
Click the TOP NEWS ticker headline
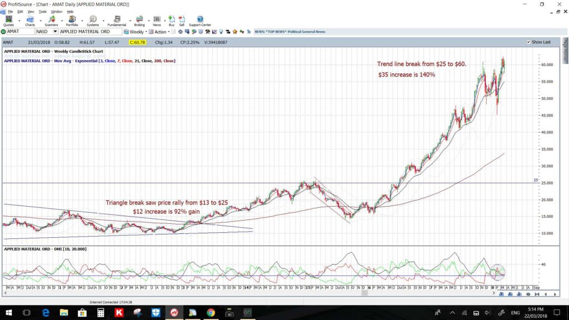(290, 32)
